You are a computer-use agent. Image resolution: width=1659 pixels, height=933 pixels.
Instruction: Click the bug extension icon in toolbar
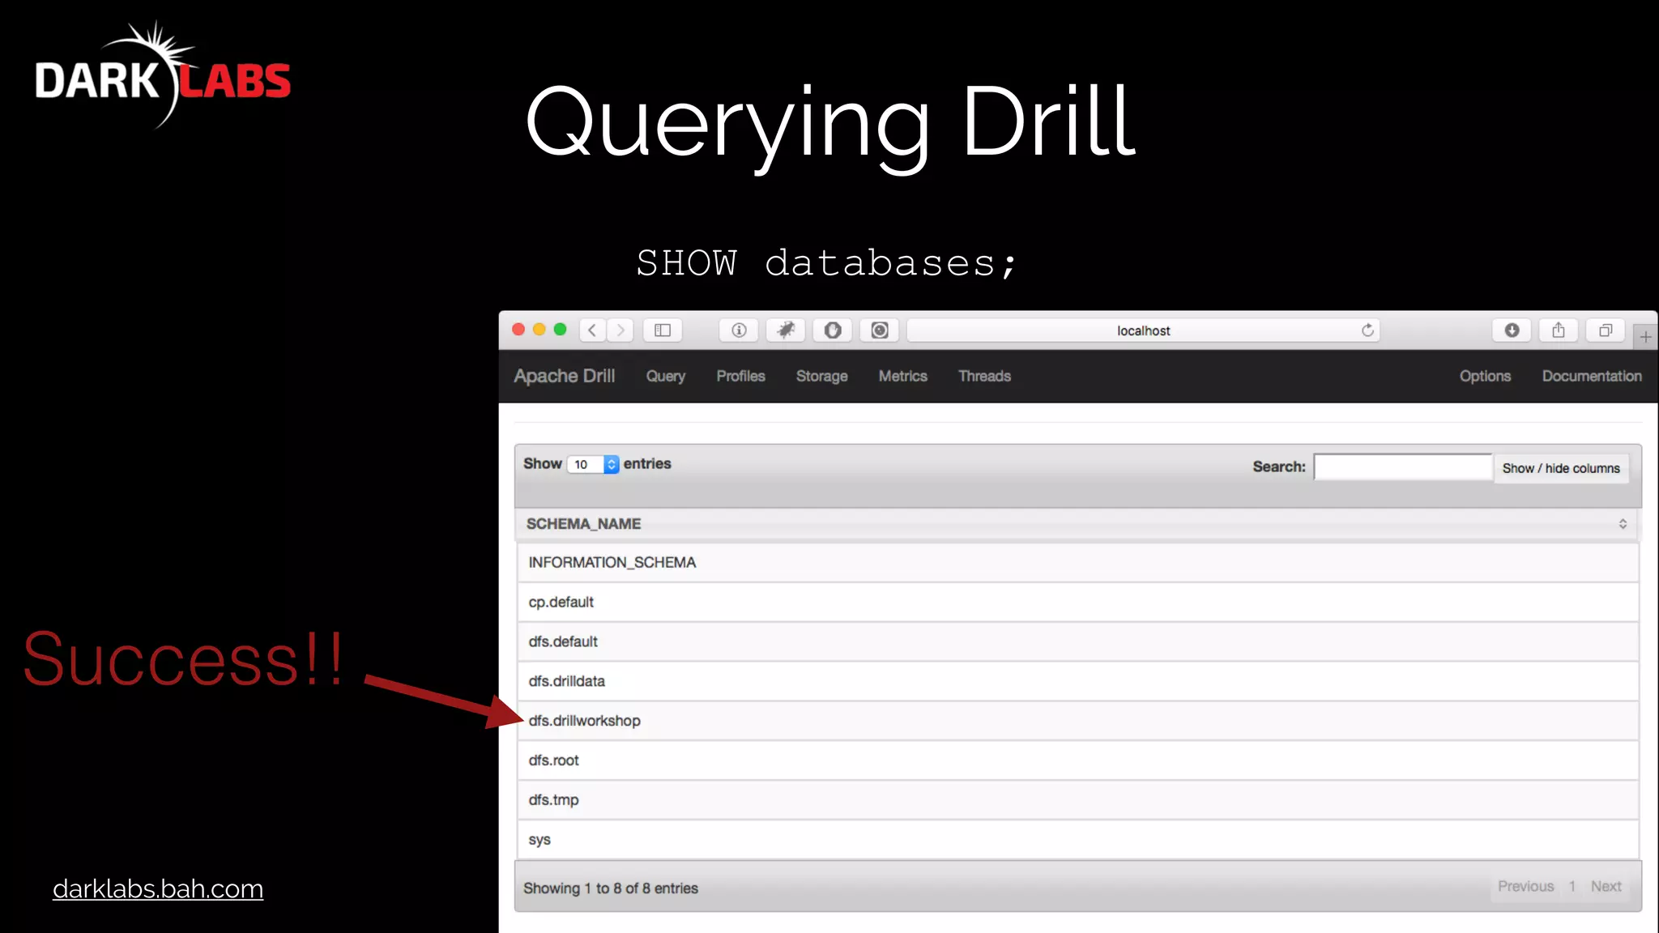(x=786, y=330)
